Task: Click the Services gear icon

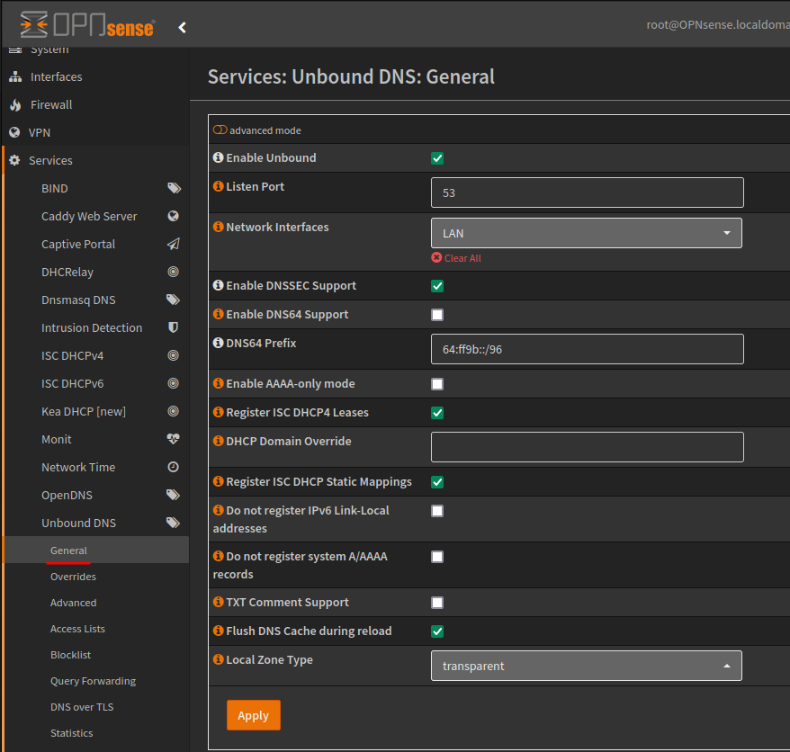Action: [14, 160]
